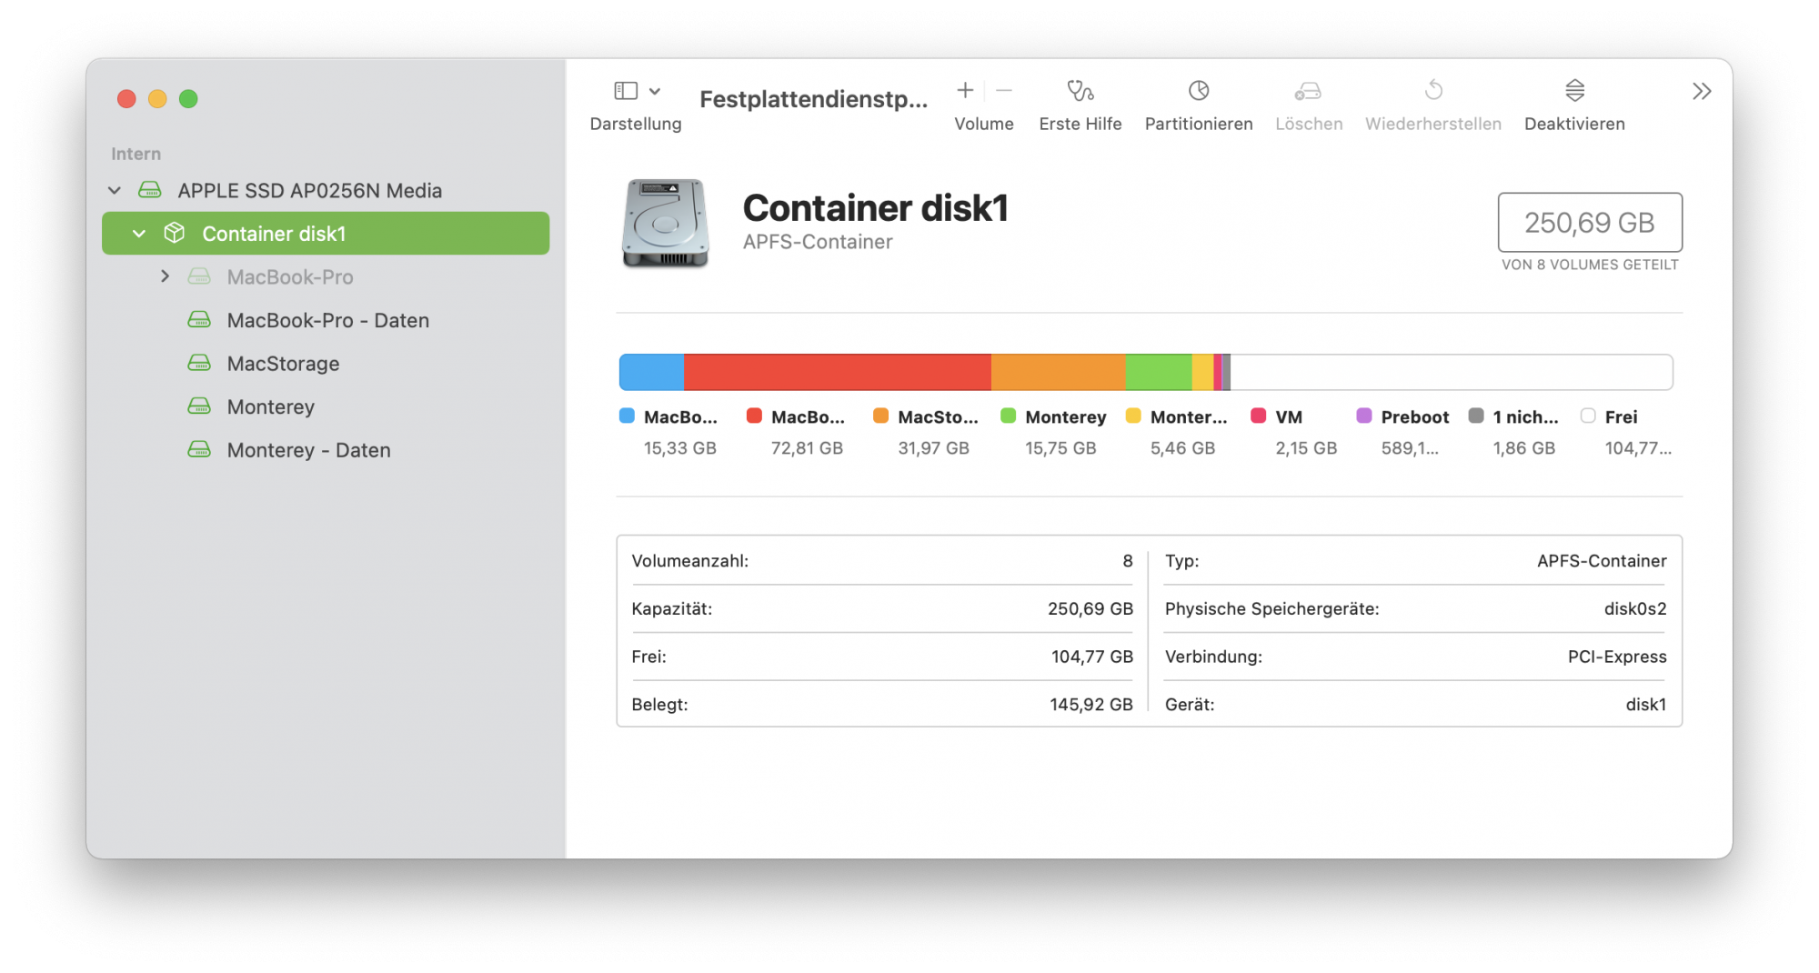Click the Container disk1 heading text
The height and width of the screenshot is (973, 1819).
pos(876,208)
